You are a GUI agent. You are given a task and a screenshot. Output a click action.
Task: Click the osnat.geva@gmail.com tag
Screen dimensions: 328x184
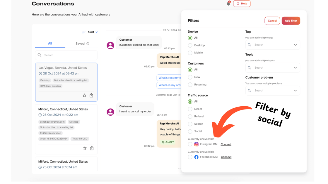pyautogui.click(x=52, y=121)
